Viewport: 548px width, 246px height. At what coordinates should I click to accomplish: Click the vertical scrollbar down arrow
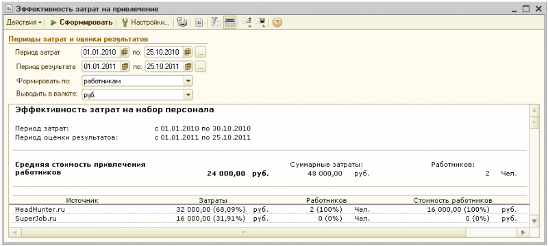pyautogui.click(x=534, y=221)
